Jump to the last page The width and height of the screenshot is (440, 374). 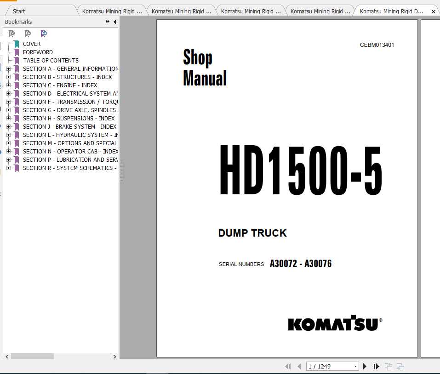point(376,367)
